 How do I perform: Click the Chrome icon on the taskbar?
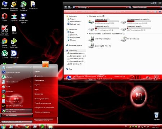tap(27, 126)
